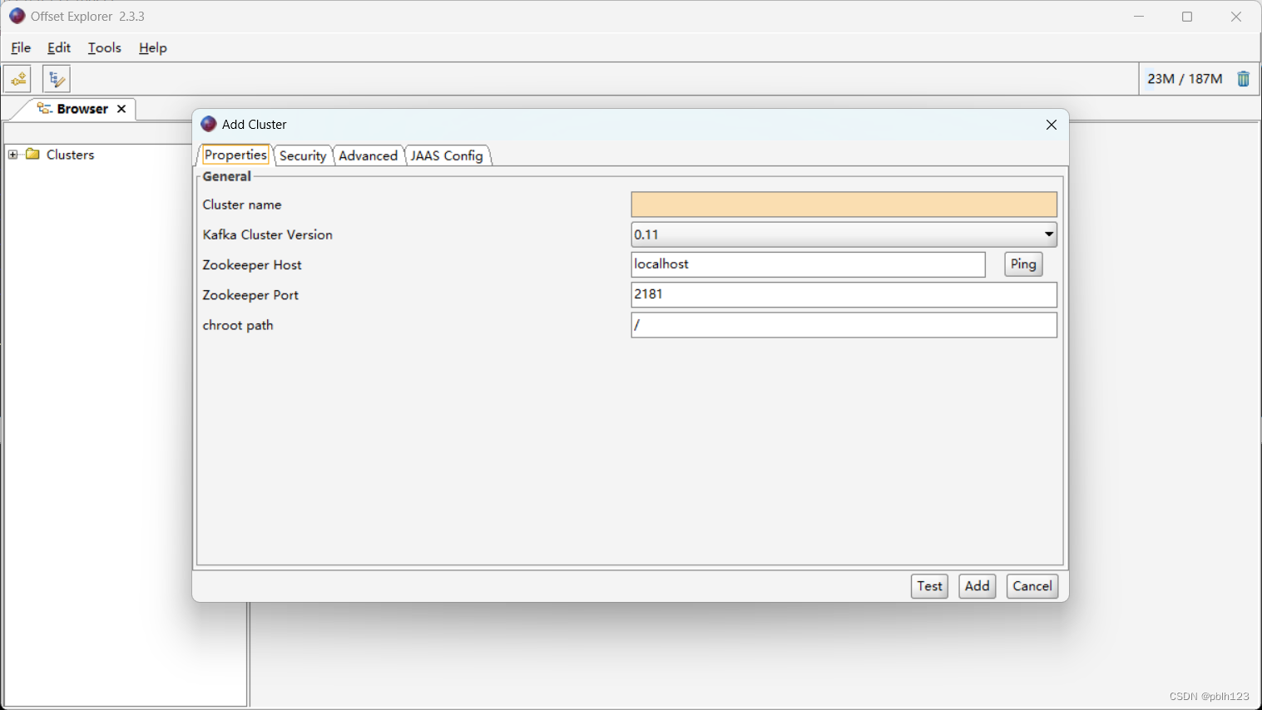Click the Clusters folder icon

click(33, 154)
